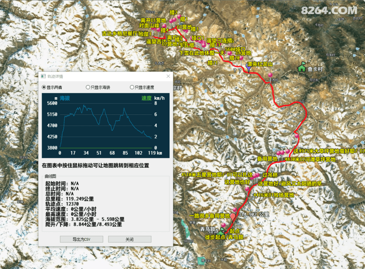Click the elevation peak in the chart

click(84, 105)
